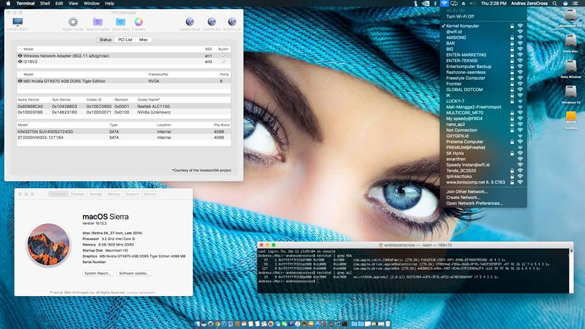
Task: Click the Software Update... button
Action: click(134, 273)
